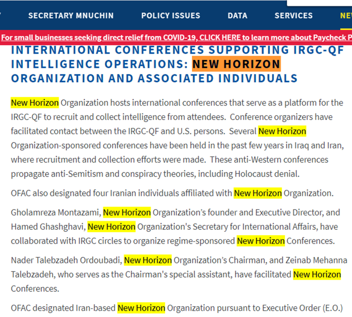Click highlighted 'New Horizon' after Hamed Ghashghavi
This screenshot has width=352, height=317.
click(x=112, y=227)
